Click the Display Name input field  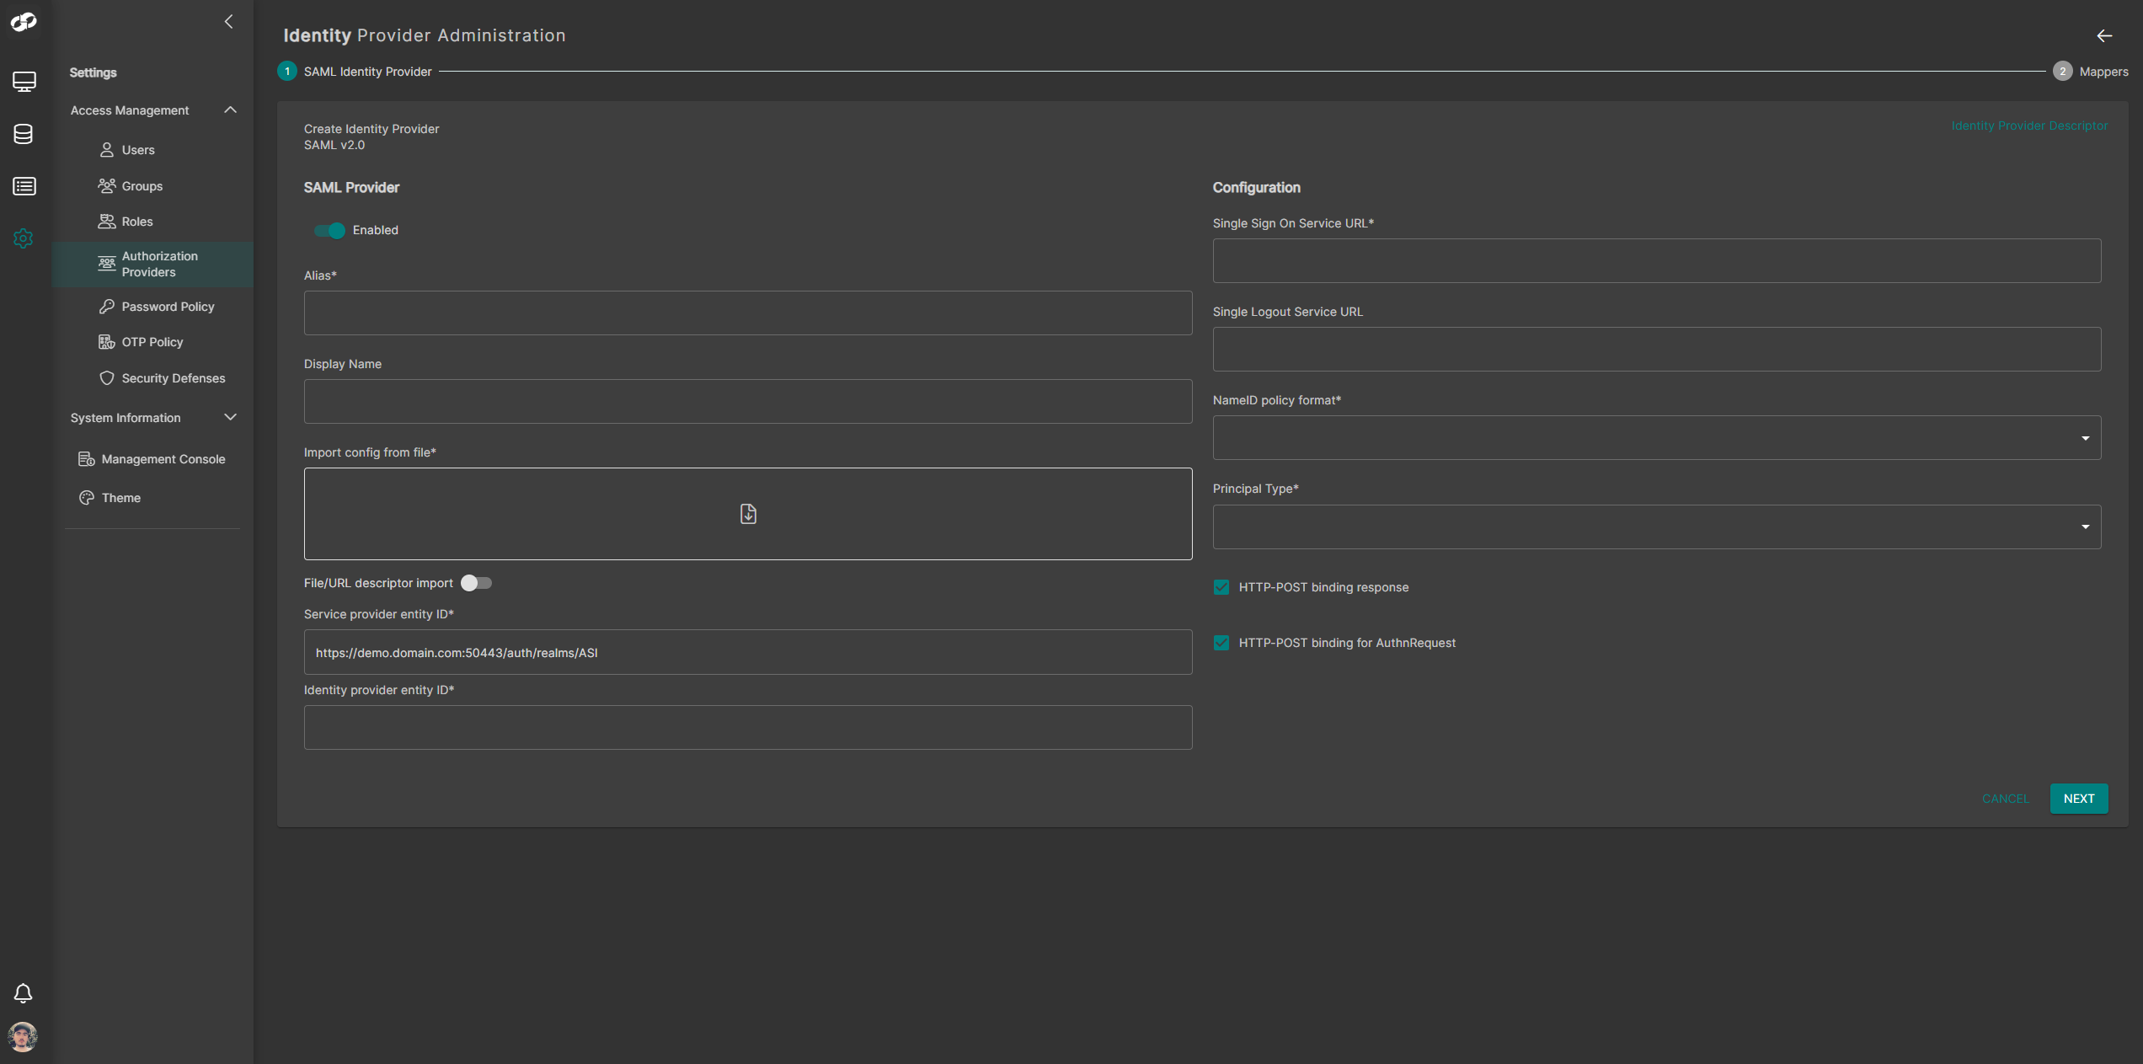tap(748, 402)
